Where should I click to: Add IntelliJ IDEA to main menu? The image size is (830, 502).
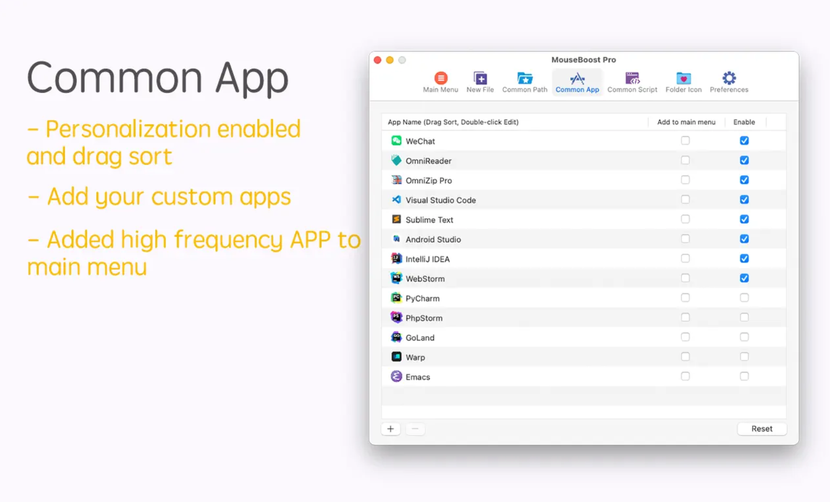(x=685, y=258)
